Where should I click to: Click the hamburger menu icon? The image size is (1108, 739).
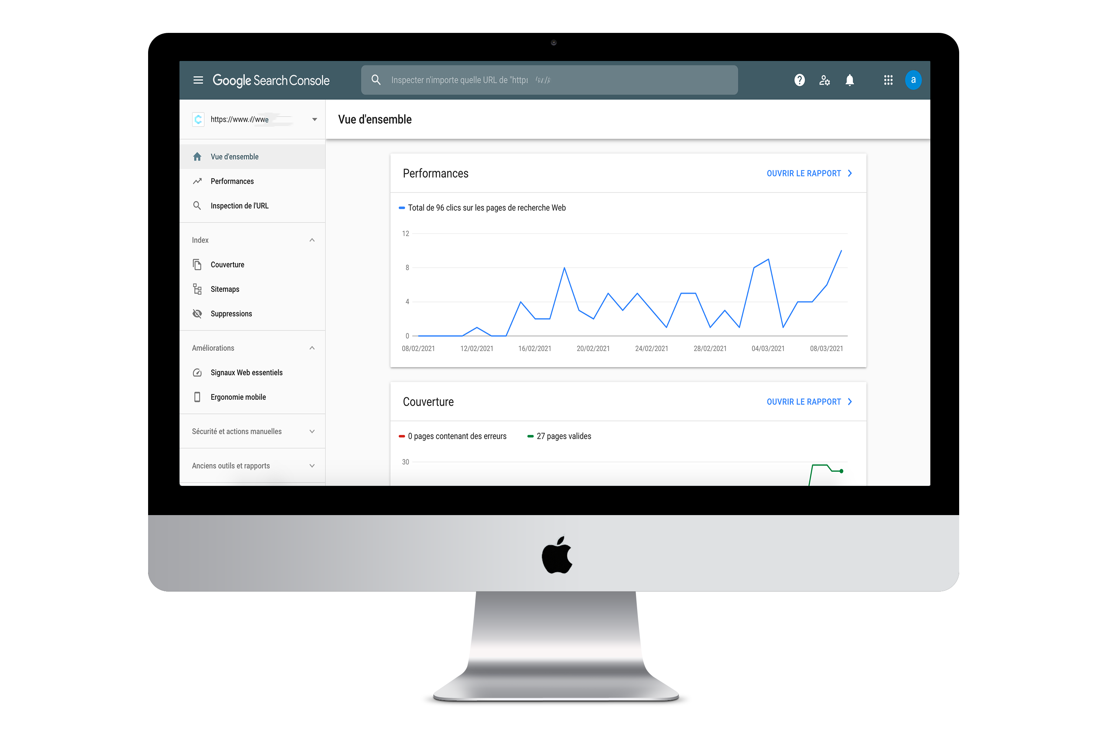tap(198, 80)
